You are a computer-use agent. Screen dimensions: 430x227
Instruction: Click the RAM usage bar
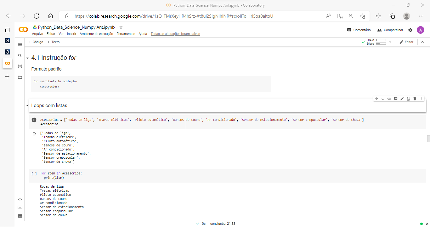click(x=381, y=40)
